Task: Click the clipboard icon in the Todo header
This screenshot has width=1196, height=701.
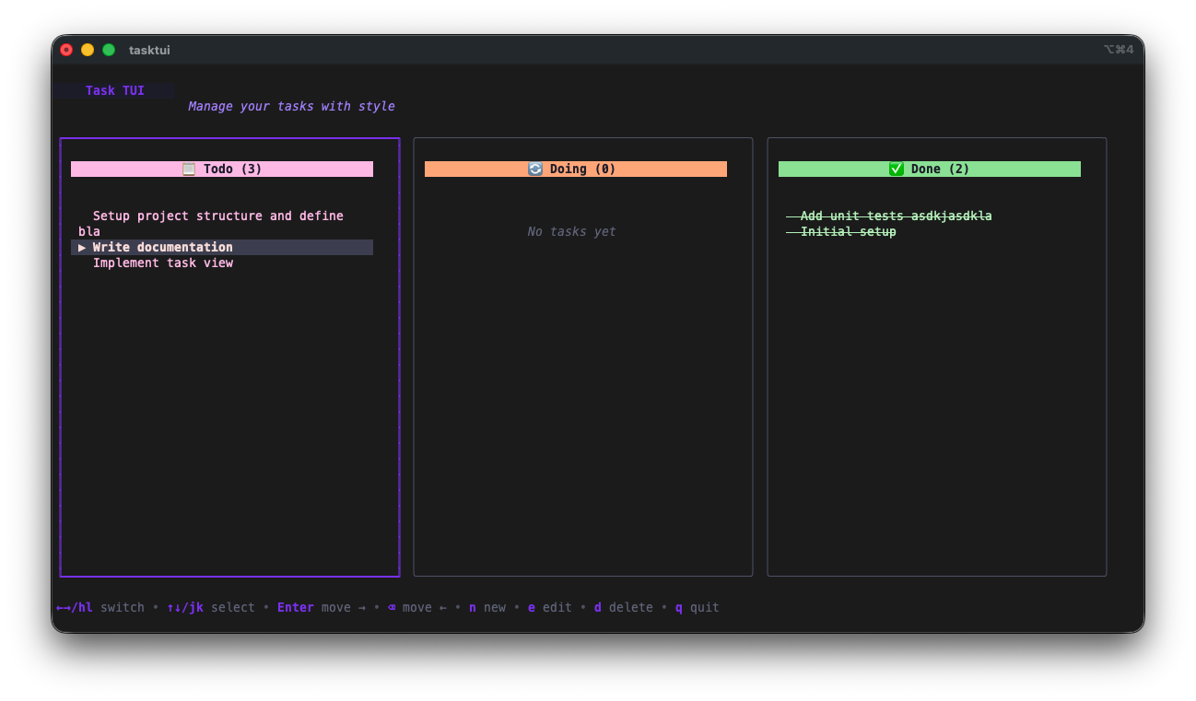Action: click(188, 169)
